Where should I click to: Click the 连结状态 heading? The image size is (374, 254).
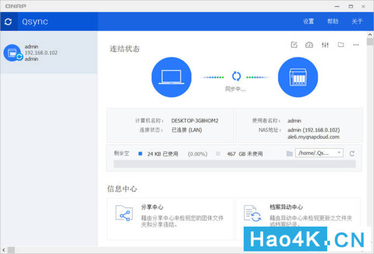pos(124,49)
